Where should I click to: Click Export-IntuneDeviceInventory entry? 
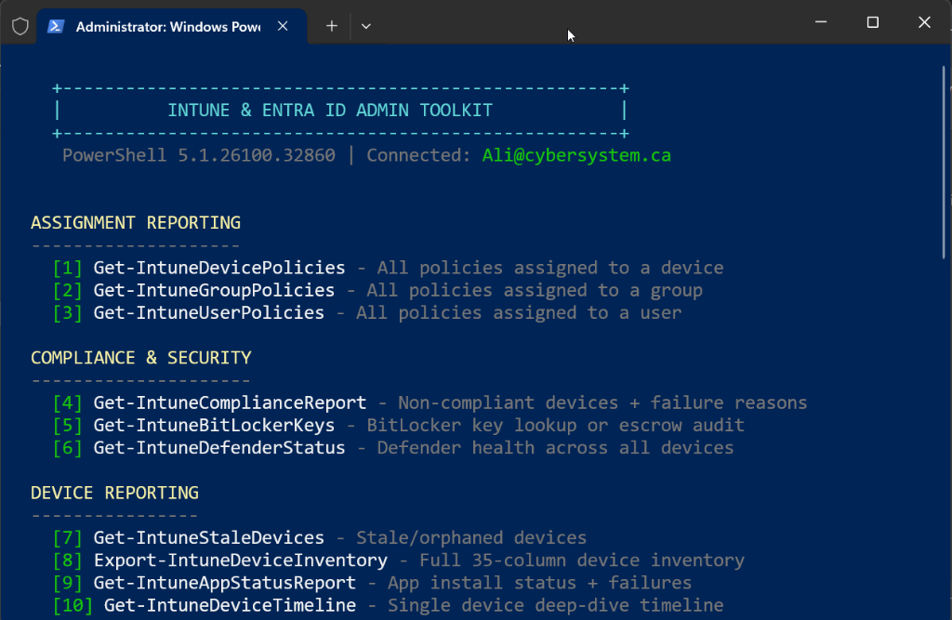[241, 560]
